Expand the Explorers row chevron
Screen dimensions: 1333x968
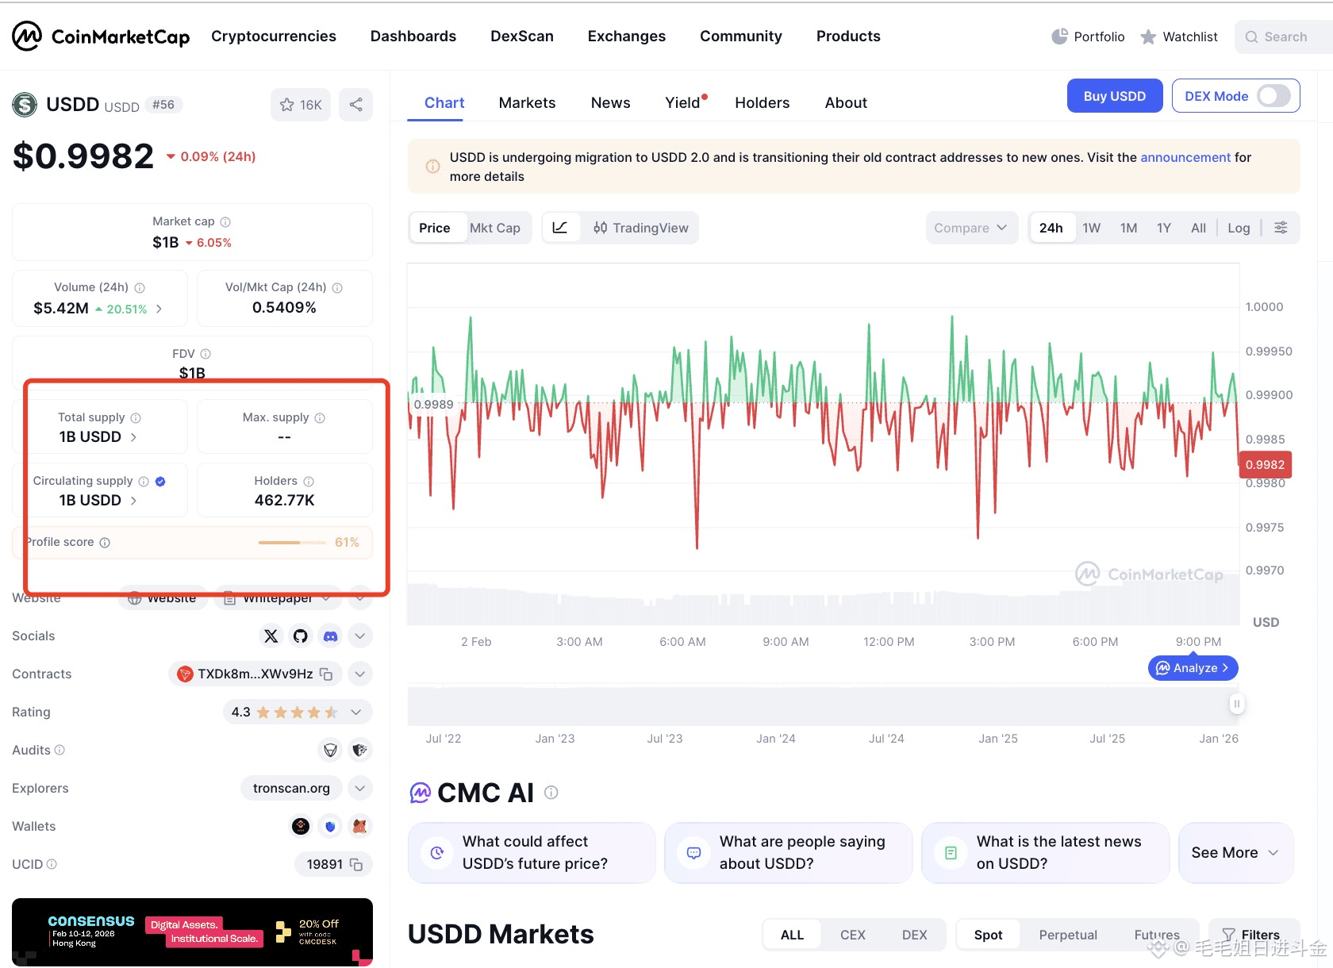pos(360,788)
